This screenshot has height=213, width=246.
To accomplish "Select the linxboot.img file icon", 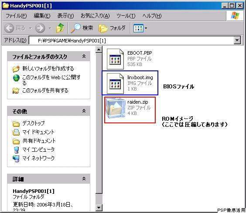I will [115, 84].
